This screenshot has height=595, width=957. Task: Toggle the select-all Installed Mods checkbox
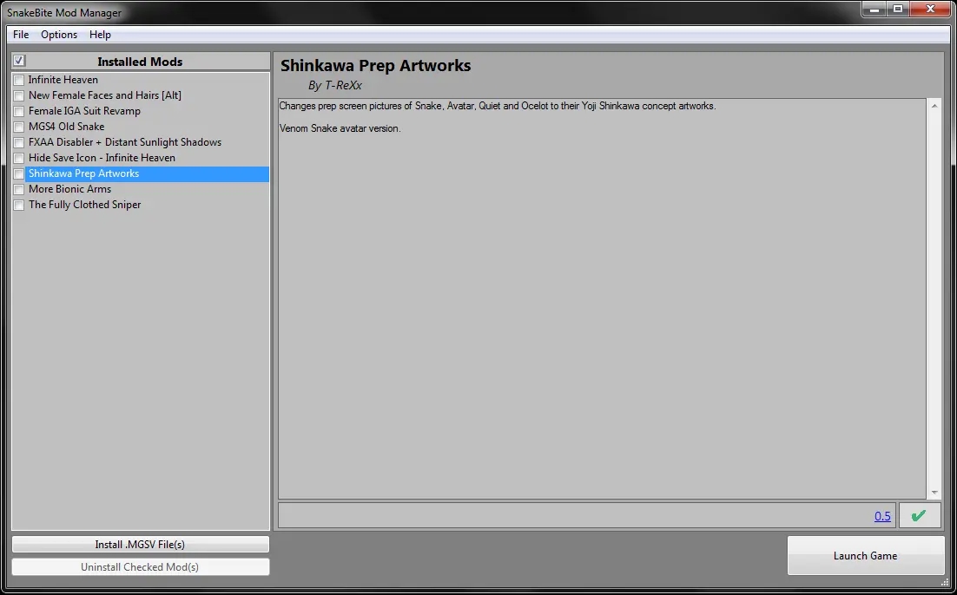[19, 61]
